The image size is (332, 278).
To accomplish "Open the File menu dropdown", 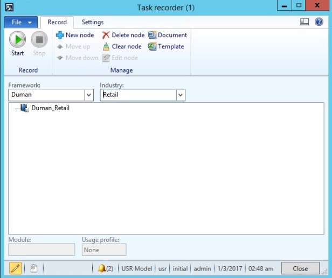I will [x=21, y=22].
